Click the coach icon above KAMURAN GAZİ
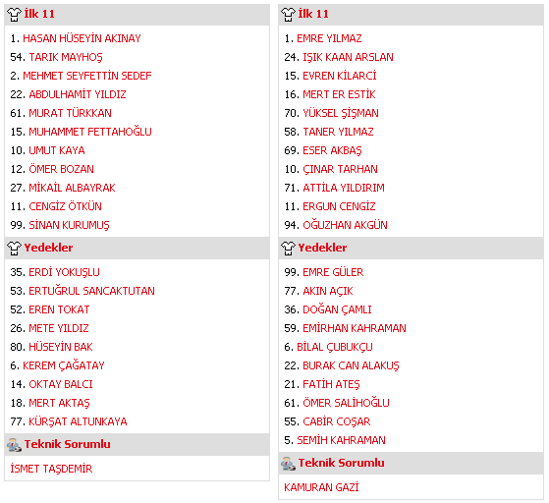549x503 pixels. point(288,464)
